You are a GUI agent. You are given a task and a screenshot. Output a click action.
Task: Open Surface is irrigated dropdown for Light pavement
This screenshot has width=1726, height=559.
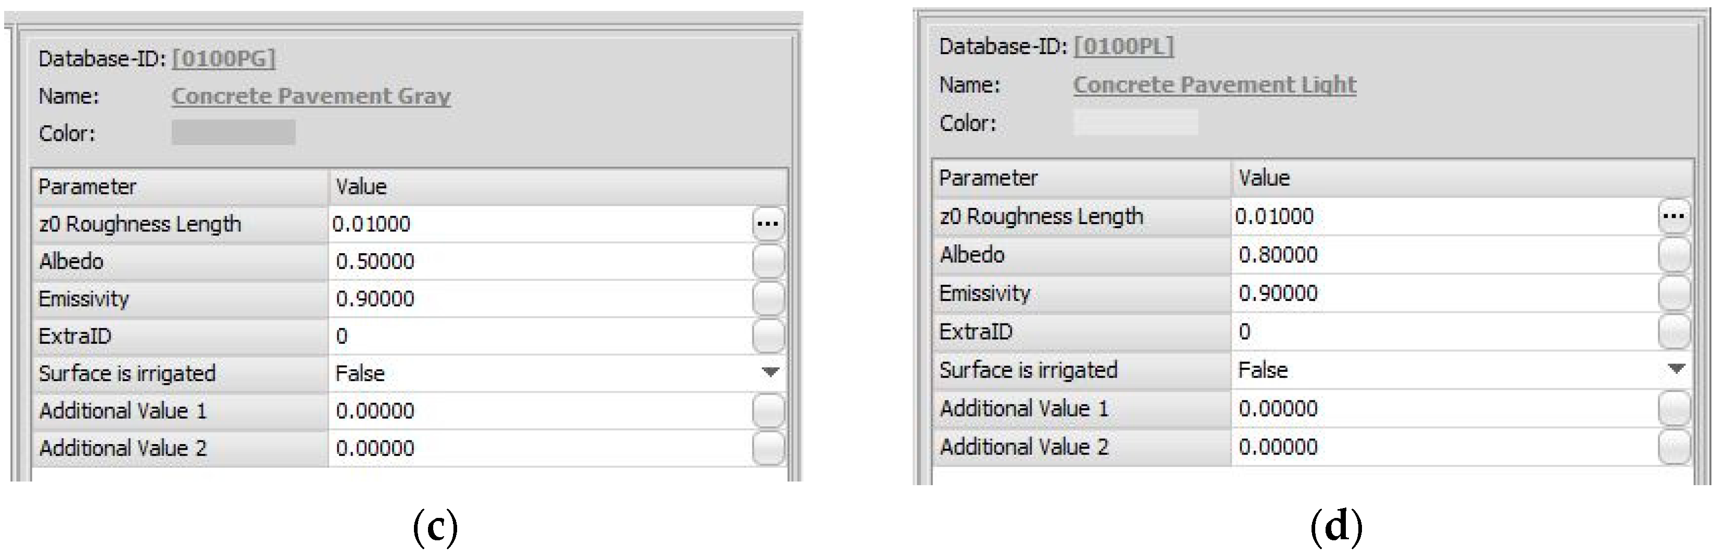point(1677,369)
